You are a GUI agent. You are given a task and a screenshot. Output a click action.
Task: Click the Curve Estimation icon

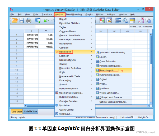(97, 62)
